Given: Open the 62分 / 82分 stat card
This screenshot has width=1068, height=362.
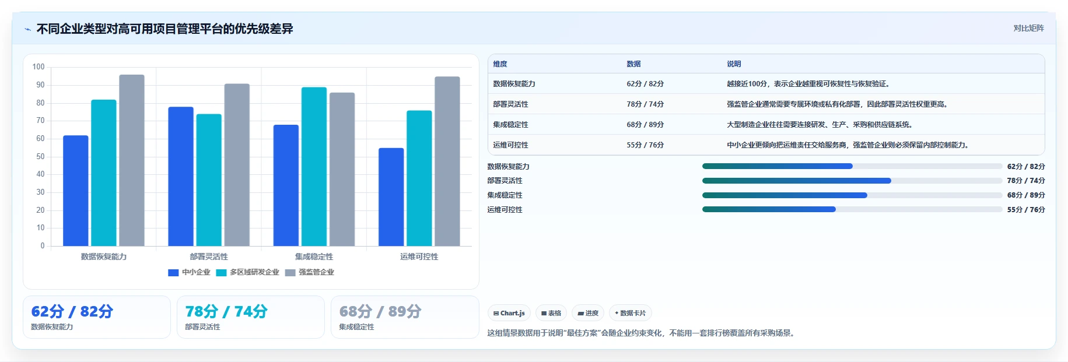Looking at the screenshot, I should [97, 317].
